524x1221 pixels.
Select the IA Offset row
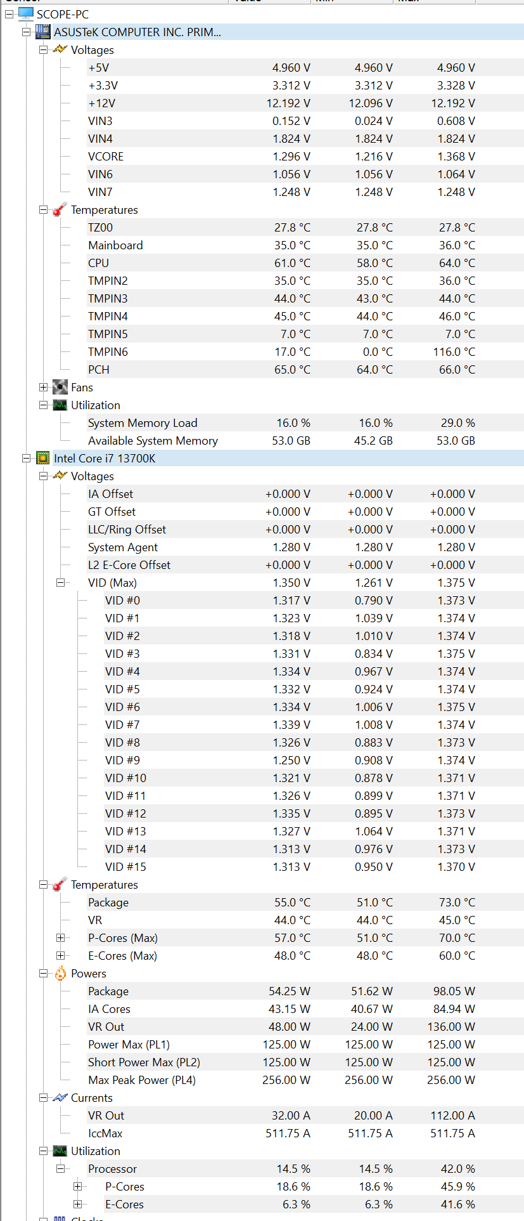click(305, 493)
